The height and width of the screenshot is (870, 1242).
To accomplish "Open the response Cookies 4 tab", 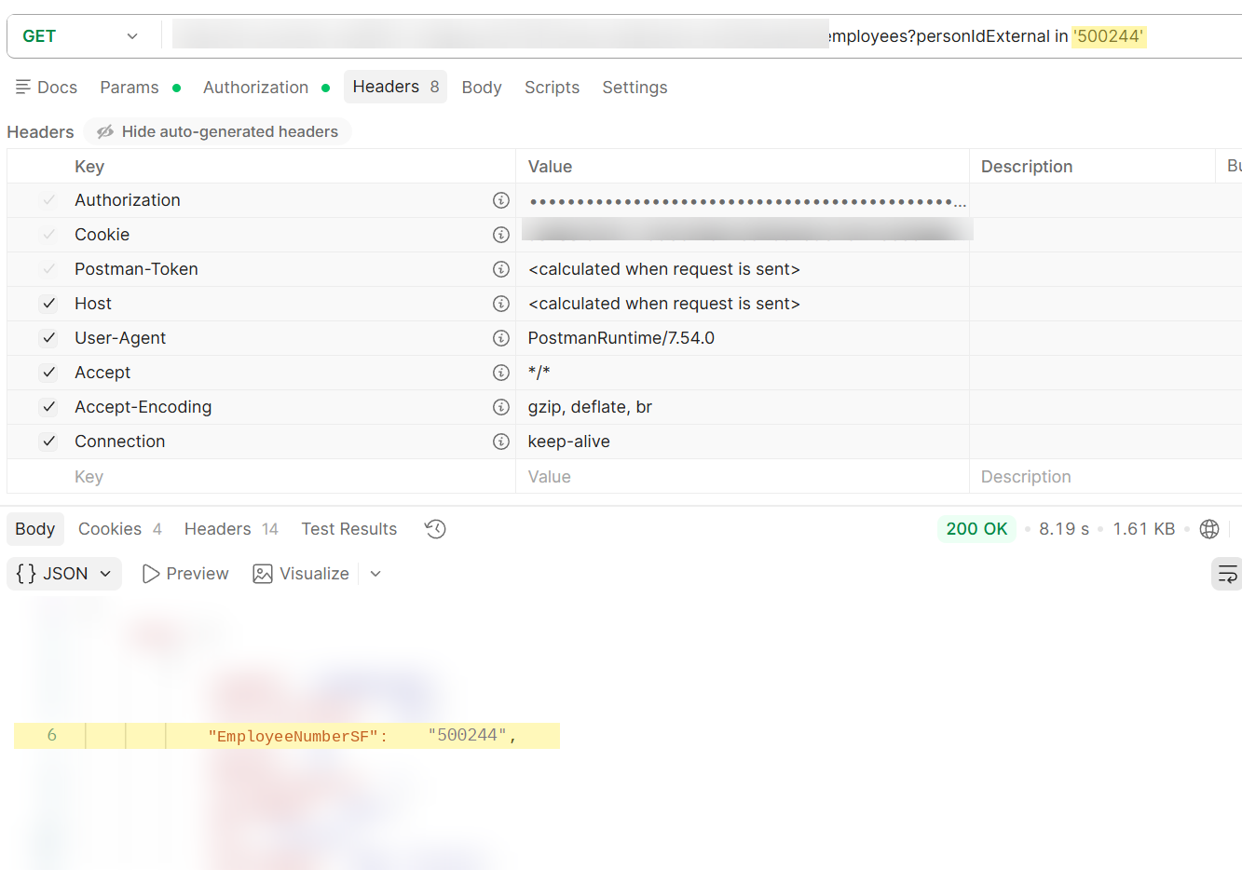I will click(x=120, y=529).
